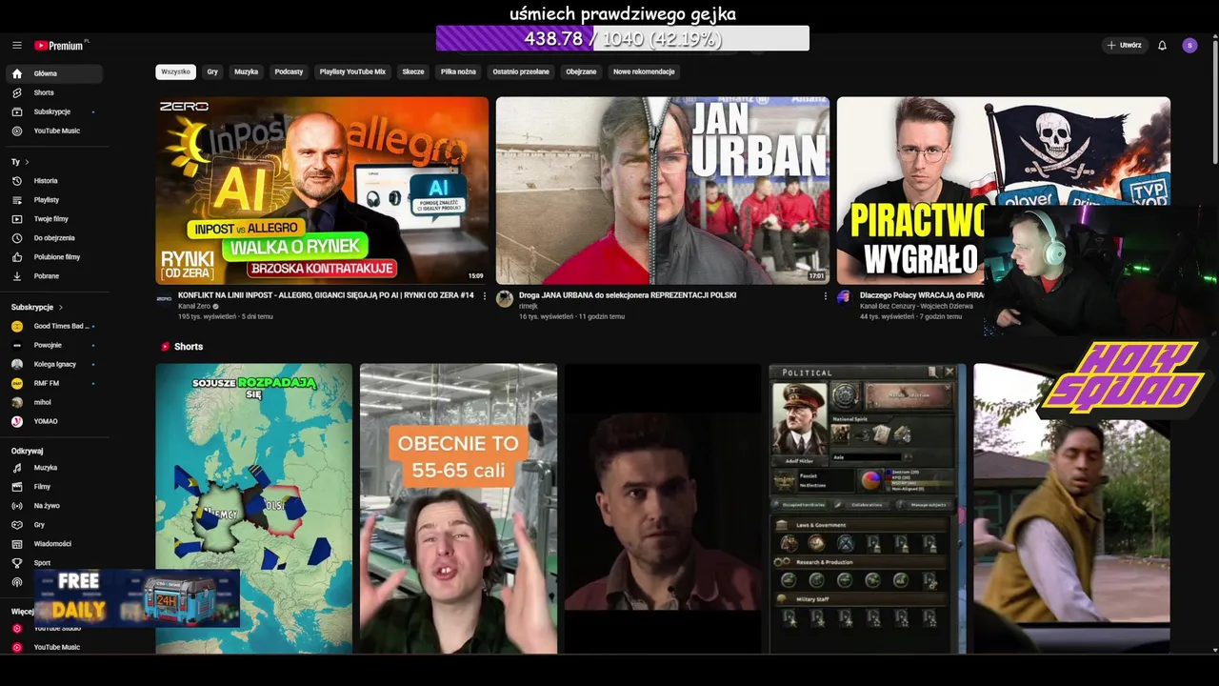Open the mihol channel subscription
Viewport: 1219px width, 686px height.
pyautogui.click(x=54, y=402)
